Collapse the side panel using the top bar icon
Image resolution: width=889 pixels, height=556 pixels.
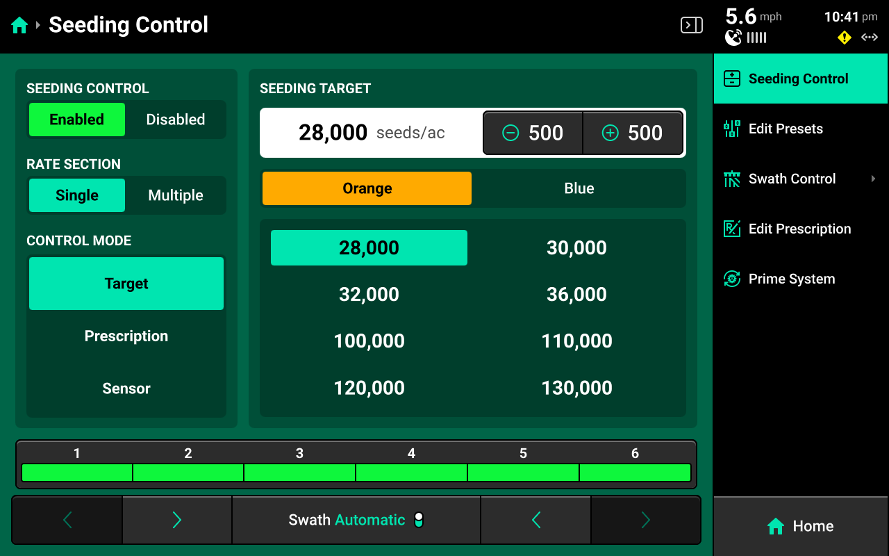click(691, 26)
